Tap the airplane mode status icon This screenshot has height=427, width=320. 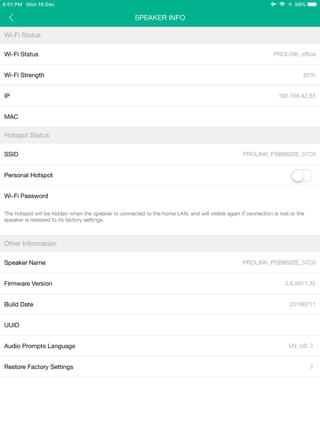pos(273,4)
